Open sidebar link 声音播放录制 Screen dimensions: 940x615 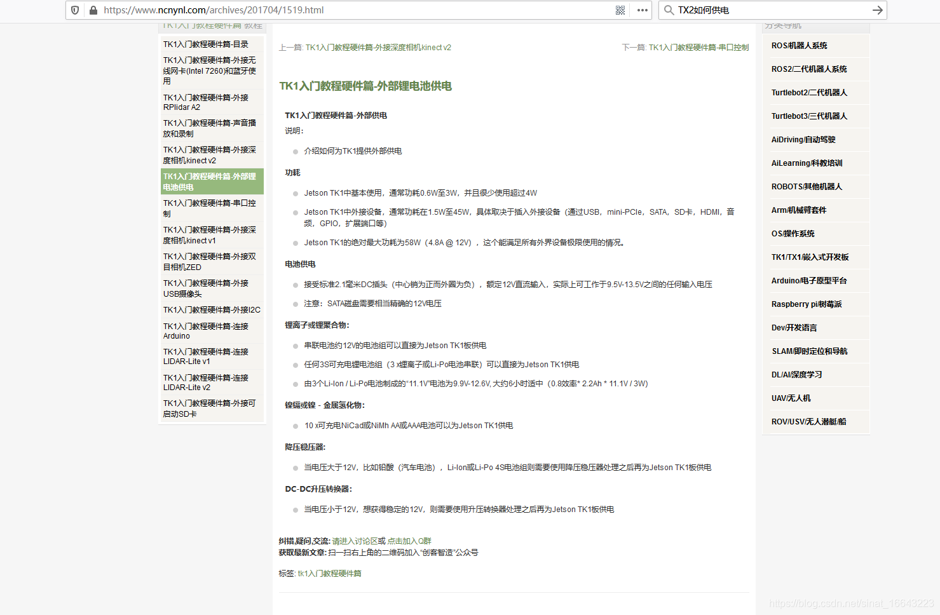pyautogui.click(x=210, y=128)
